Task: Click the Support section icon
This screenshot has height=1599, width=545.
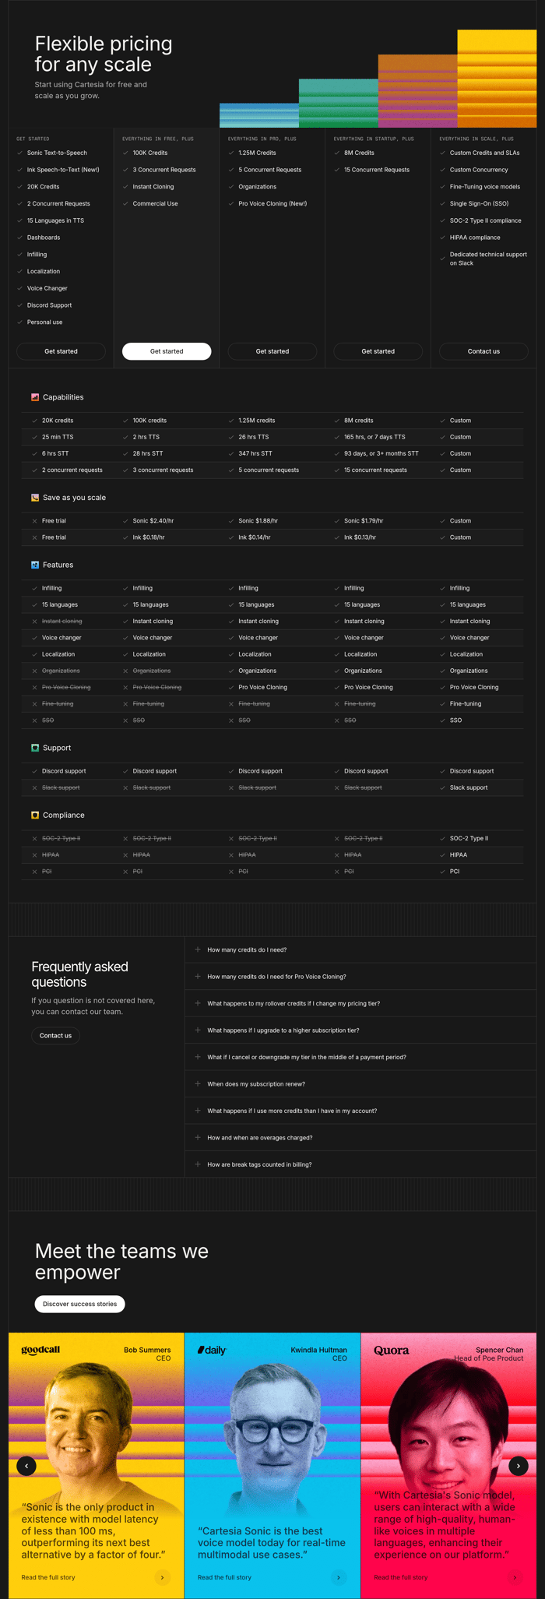Action: (35, 748)
